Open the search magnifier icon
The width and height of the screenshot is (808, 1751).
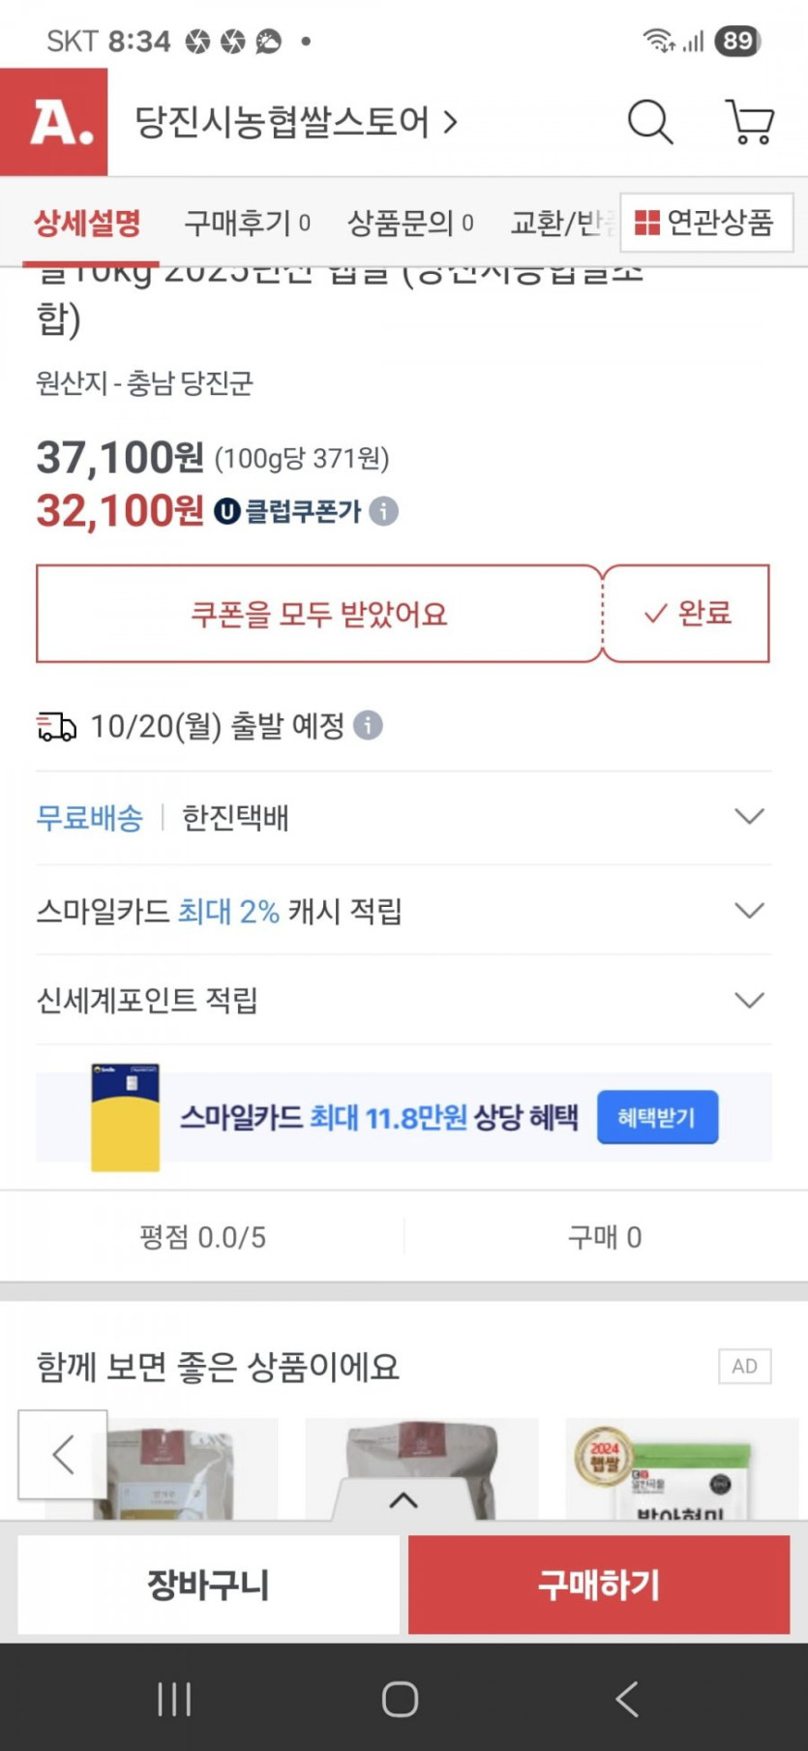click(649, 123)
